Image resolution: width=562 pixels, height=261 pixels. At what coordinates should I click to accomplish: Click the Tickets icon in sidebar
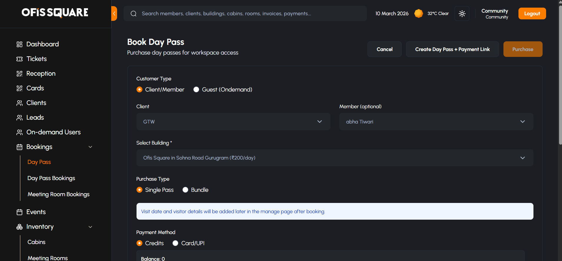tap(19, 59)
